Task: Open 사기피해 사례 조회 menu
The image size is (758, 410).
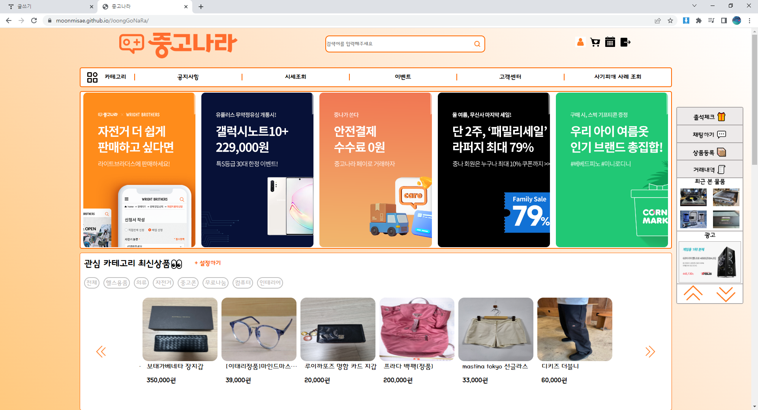Action: (617, 77)
